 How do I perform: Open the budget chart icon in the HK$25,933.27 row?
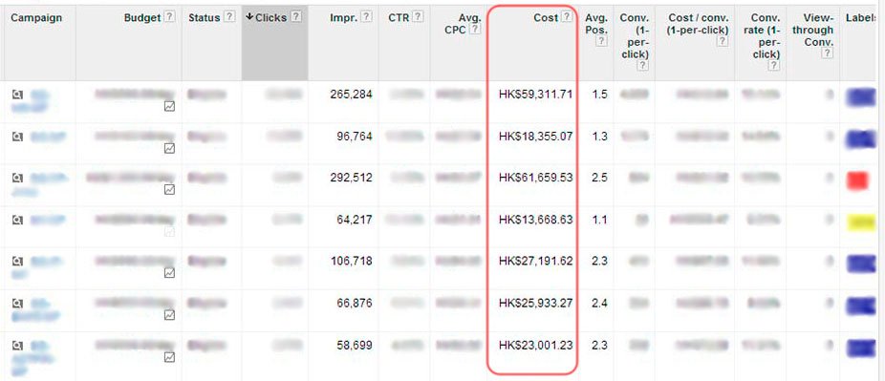pyautogui.click(x=169, y=314)
